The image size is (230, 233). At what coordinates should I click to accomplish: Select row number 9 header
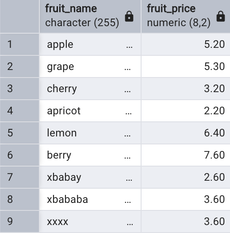19,221
